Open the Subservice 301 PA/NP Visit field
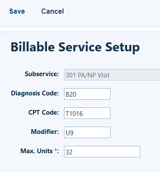 point(112,75)
